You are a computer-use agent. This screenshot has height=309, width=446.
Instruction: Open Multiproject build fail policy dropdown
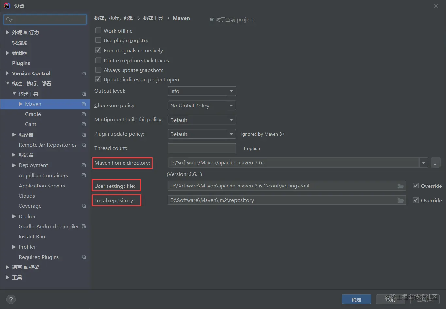202,120
